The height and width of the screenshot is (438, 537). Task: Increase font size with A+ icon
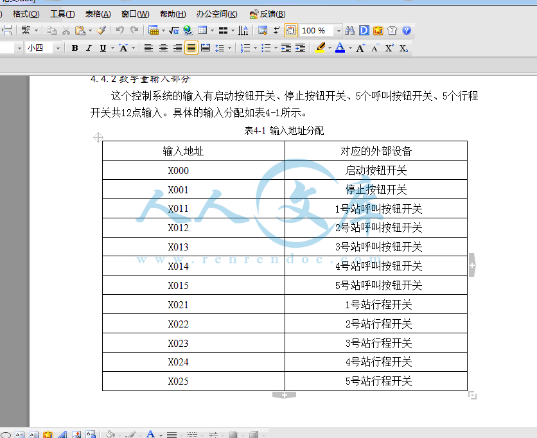click(x=360, y=48)
